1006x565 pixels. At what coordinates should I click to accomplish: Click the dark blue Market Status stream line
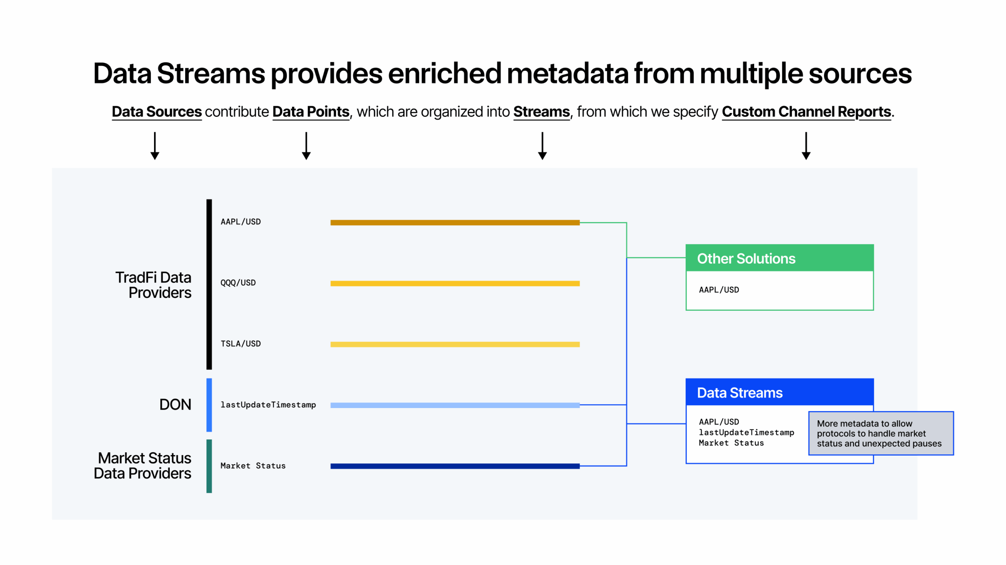click(x=455, y=466)
